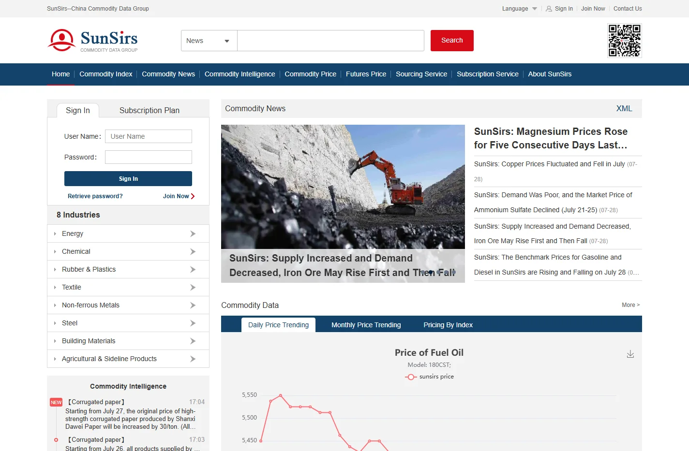Click Contact Us link

point(628,9)
